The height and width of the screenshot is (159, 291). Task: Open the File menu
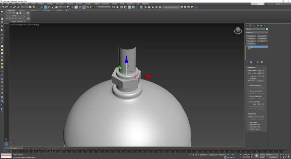(3, 4)
